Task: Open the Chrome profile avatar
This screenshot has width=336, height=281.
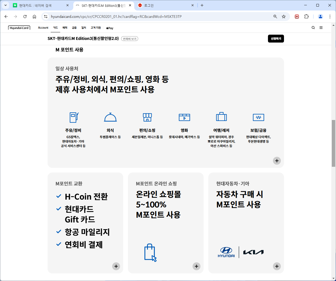Action: coord(321,17)
